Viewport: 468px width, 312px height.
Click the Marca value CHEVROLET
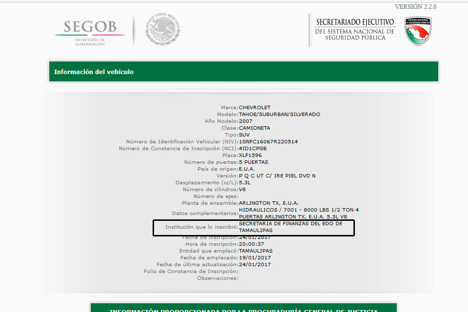pos(254,108)
